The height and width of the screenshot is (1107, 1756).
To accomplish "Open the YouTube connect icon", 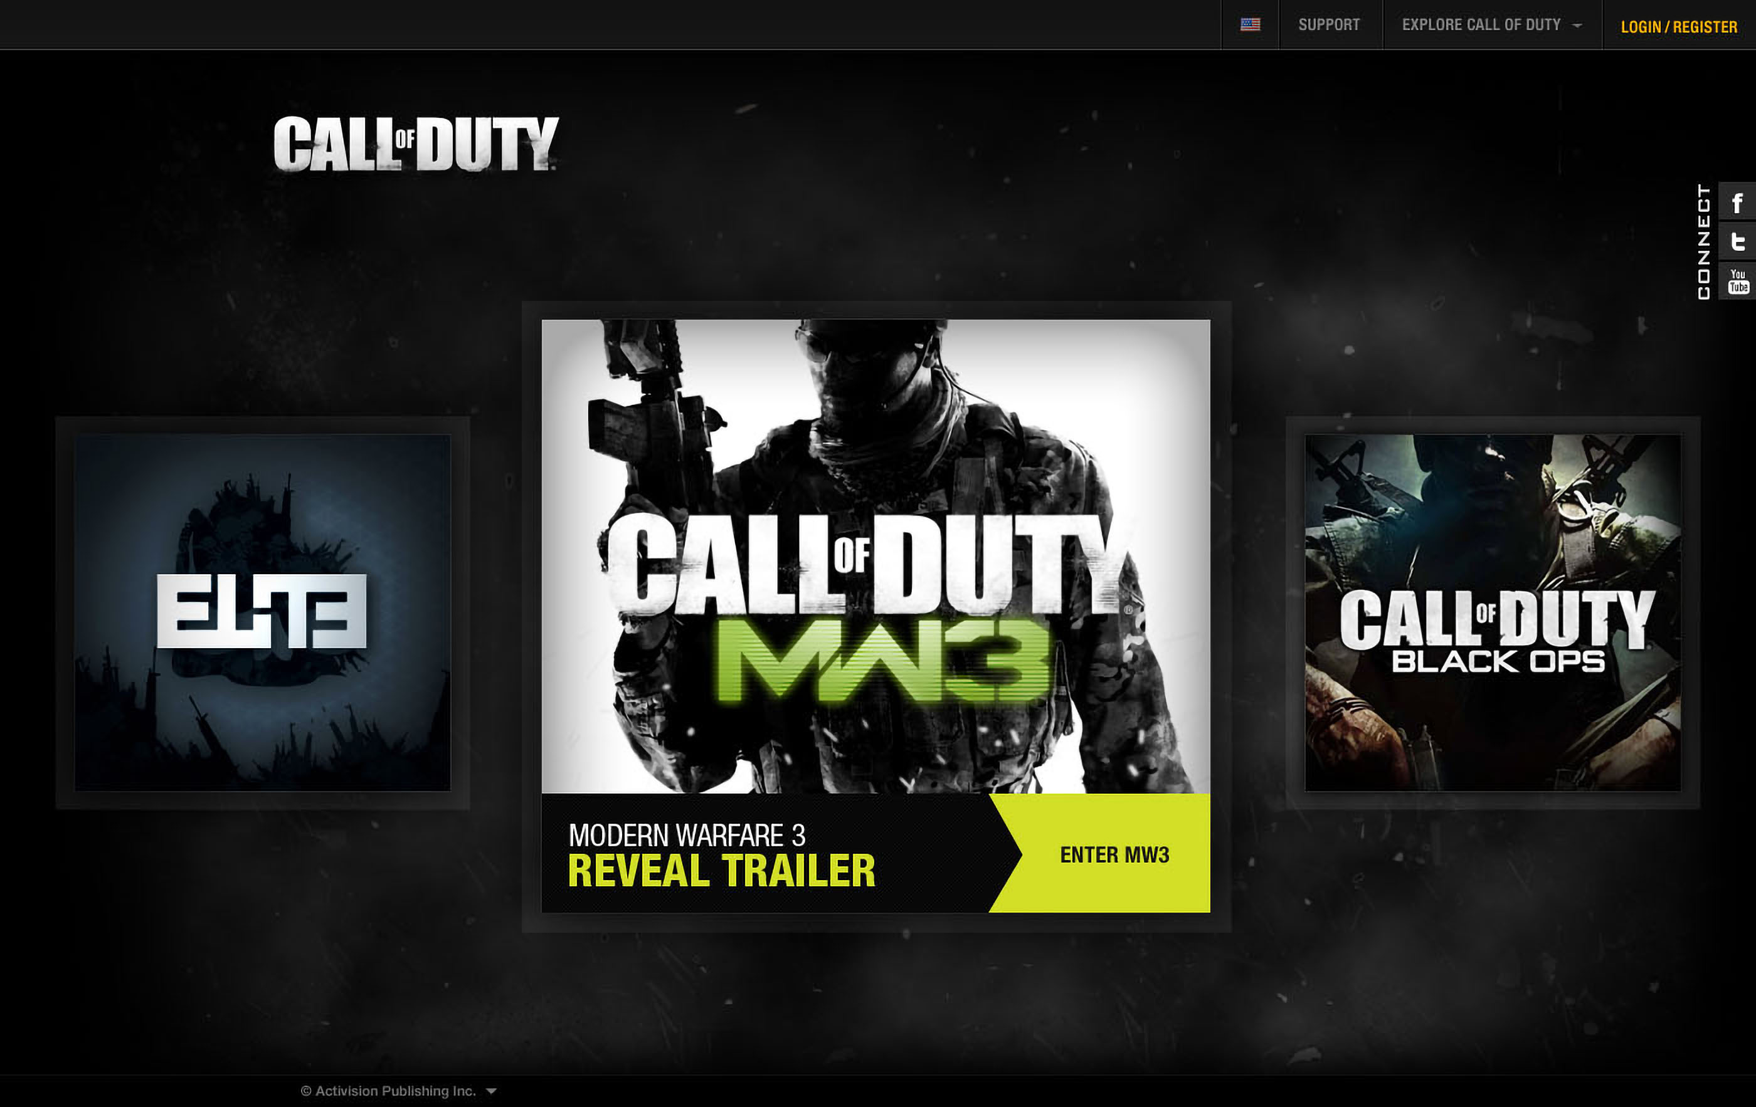I will point(1737,281).
